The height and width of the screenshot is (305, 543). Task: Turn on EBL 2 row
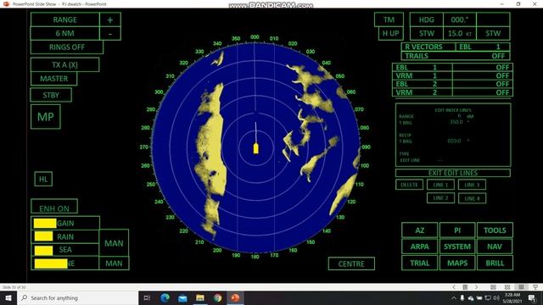(452, 84)
